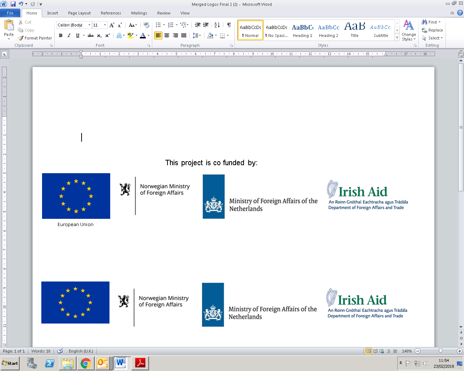
Task: Expand numbering list dropdown
Action: [x=177, y=25]
